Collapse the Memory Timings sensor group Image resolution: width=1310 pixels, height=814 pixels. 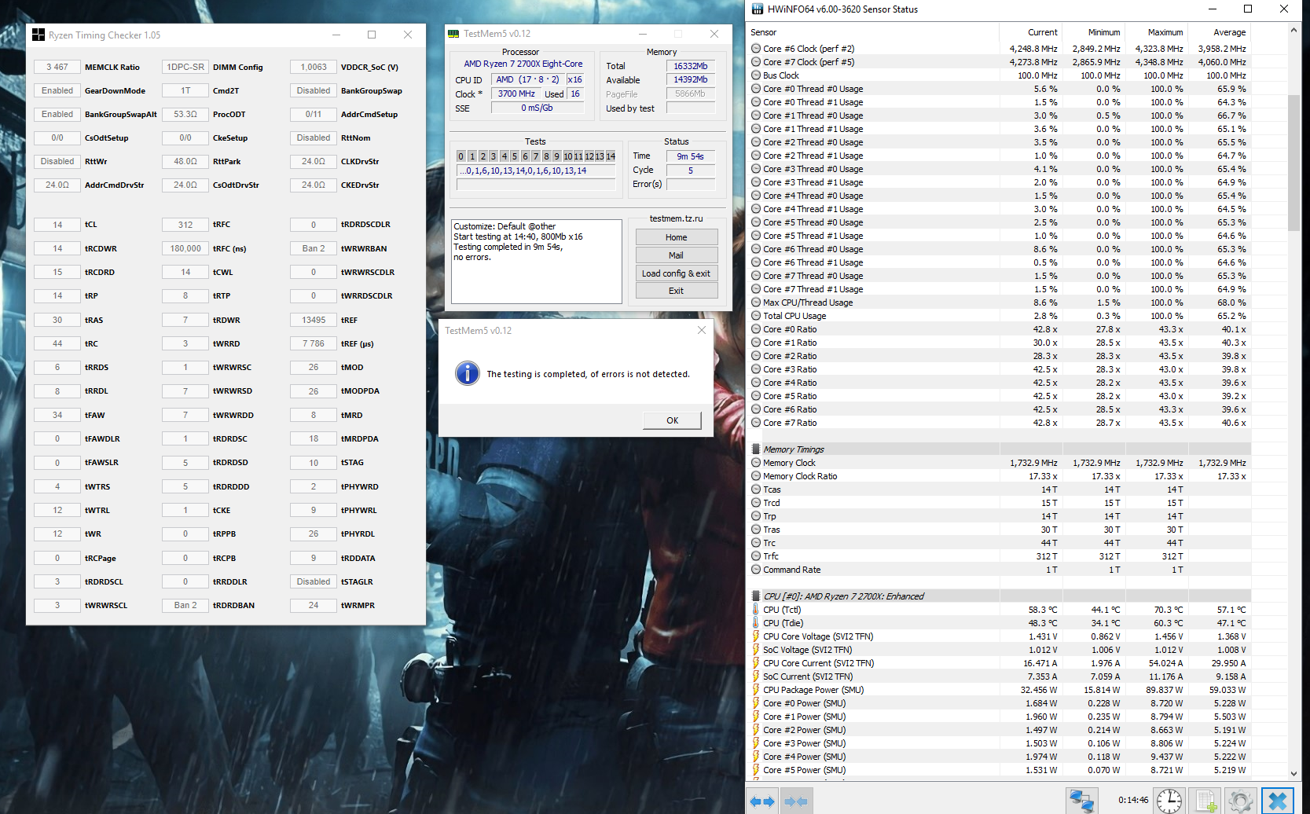pos(756,449)
